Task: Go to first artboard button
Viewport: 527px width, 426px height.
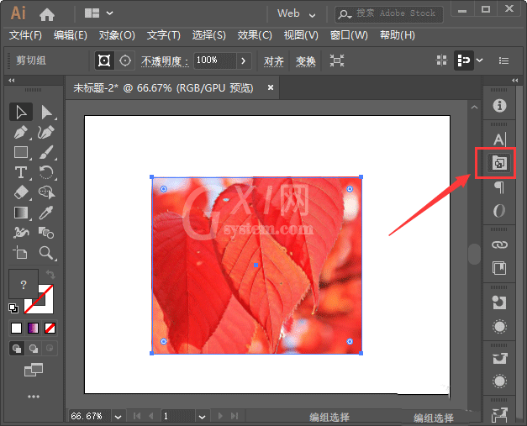Action: point(137,416)
